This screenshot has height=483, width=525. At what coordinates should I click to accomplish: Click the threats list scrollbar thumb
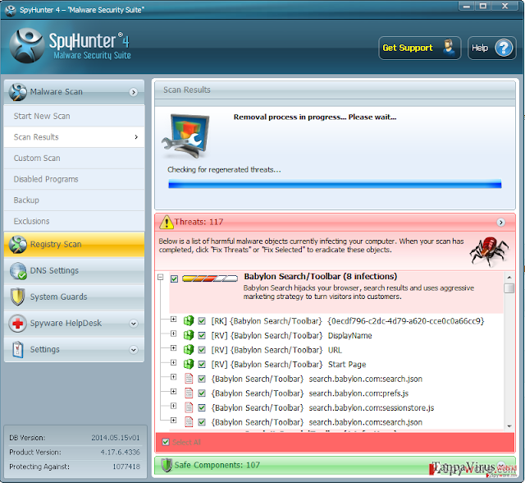coord(509,288)
